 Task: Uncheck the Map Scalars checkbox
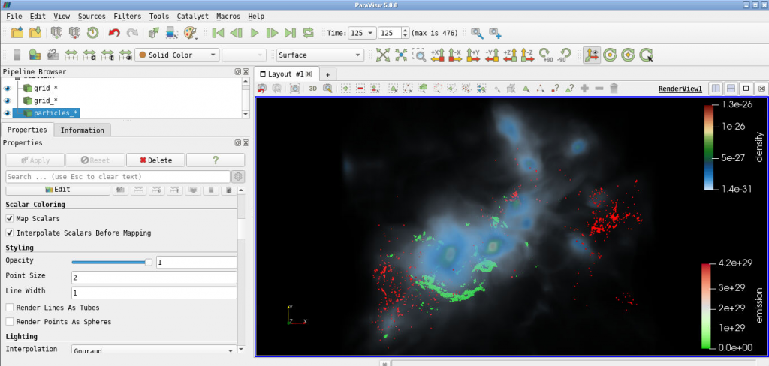coord(10,218)
